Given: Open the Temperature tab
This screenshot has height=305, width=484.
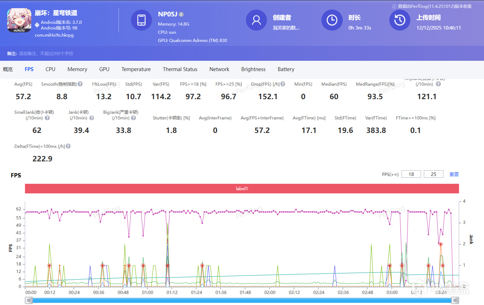Looking at the screenshot, I should coord(136,69).
